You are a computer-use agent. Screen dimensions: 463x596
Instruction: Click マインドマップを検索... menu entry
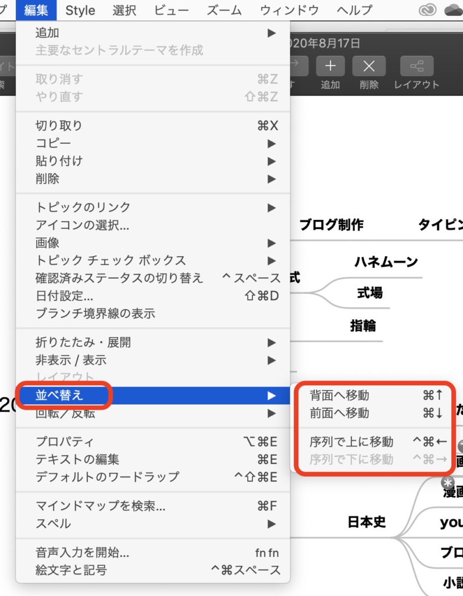100,506
